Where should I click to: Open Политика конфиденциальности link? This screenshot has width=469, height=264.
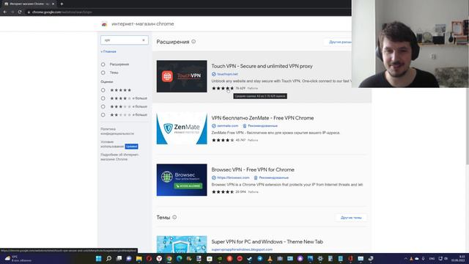pyautogui.click(x=117, y=131)
